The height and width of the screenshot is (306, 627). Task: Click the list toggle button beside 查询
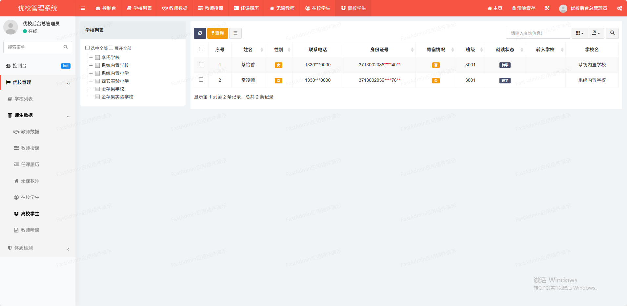tap(235, 33)
